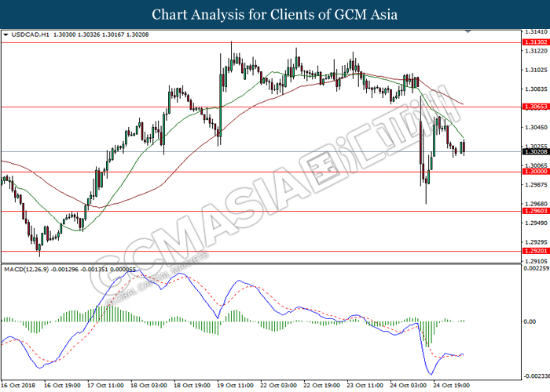Select the 1.31302 resistance level label

[536, 42]
